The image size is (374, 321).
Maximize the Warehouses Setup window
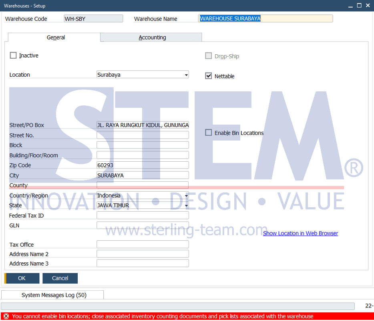359,6
